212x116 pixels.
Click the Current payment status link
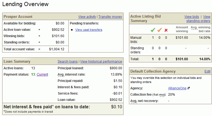42,74
